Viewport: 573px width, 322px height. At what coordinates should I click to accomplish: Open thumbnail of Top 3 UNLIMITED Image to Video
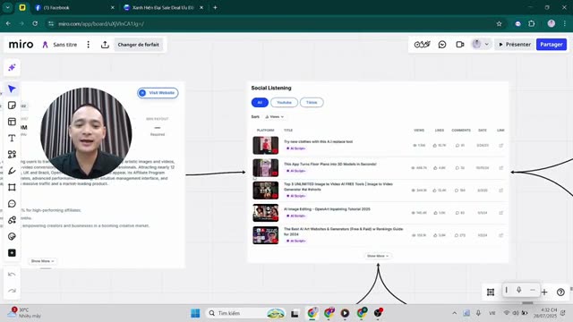tap(266, 191)
